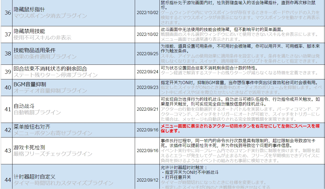Select the red description starting with メニュー画面に表示される
This screenshot has width=325, height=189.
(240, 128)
